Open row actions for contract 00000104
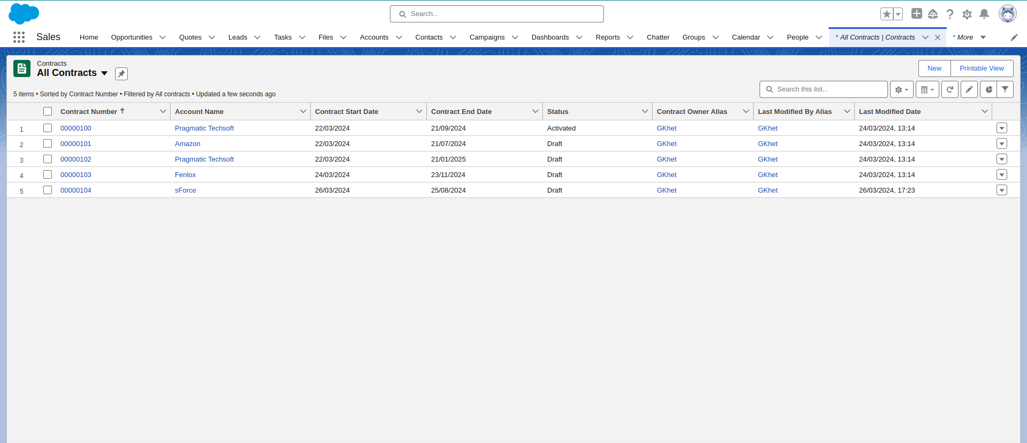 pos(1002,190)
